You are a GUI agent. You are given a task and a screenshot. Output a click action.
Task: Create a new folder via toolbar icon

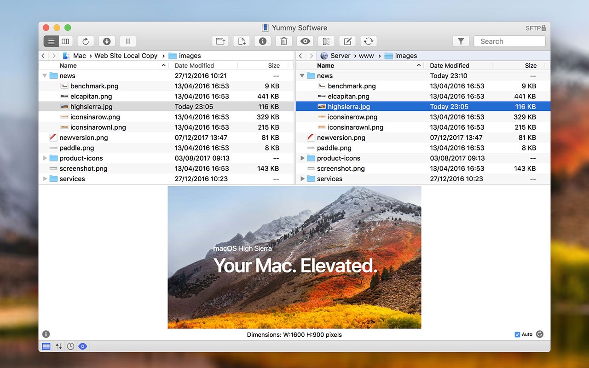[220, 41]
